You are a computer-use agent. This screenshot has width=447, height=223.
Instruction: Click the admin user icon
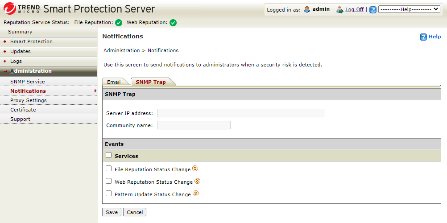pyautogui.click(x=307, y=9)
